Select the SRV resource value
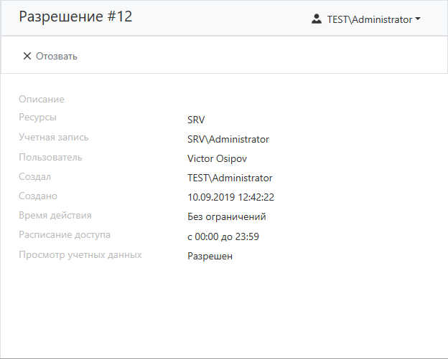The width and height of the screenshot is (448, 359). point(196,120)
